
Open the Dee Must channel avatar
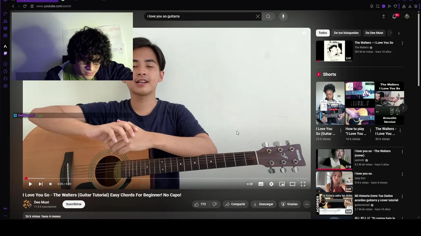coord(27,204)
